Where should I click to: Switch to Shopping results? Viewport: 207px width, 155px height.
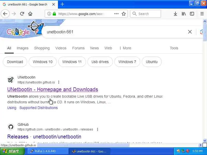tap(42, 48)
